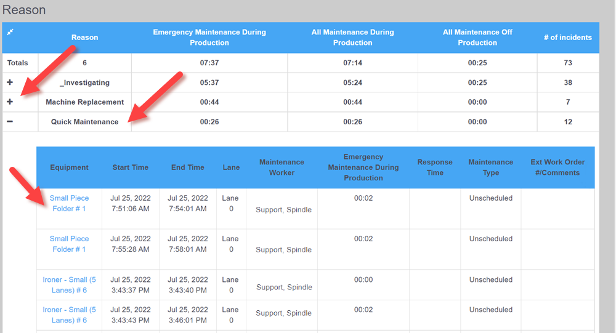The image size is (616, 333).
Task: Click Reason section heading
Action: (24, 9)
